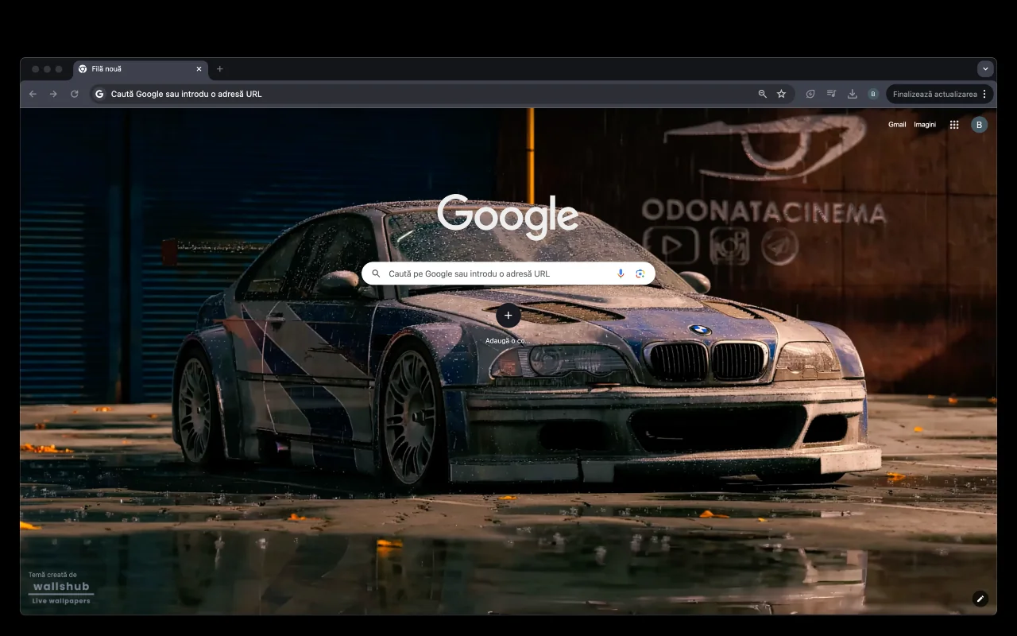The image size is (1017, 636).
Task: Open the Chrome profile avatar in the toolbar
Action: [x=872, y=94]
